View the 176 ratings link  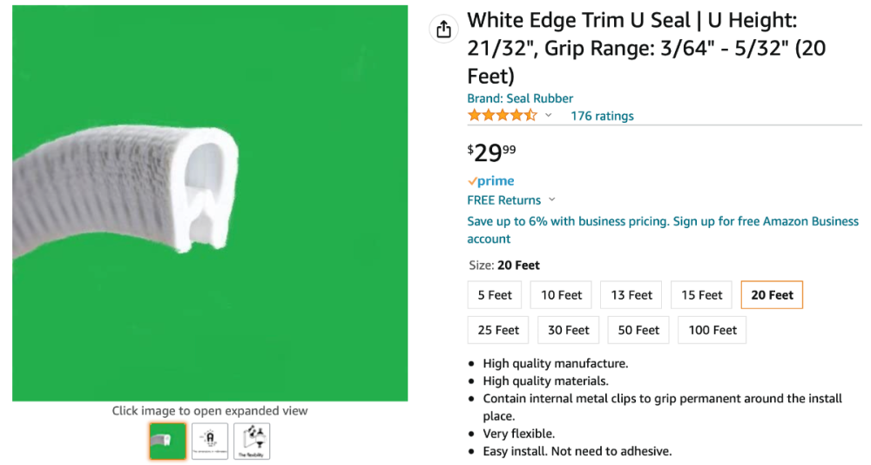click(x=602, y=116)
